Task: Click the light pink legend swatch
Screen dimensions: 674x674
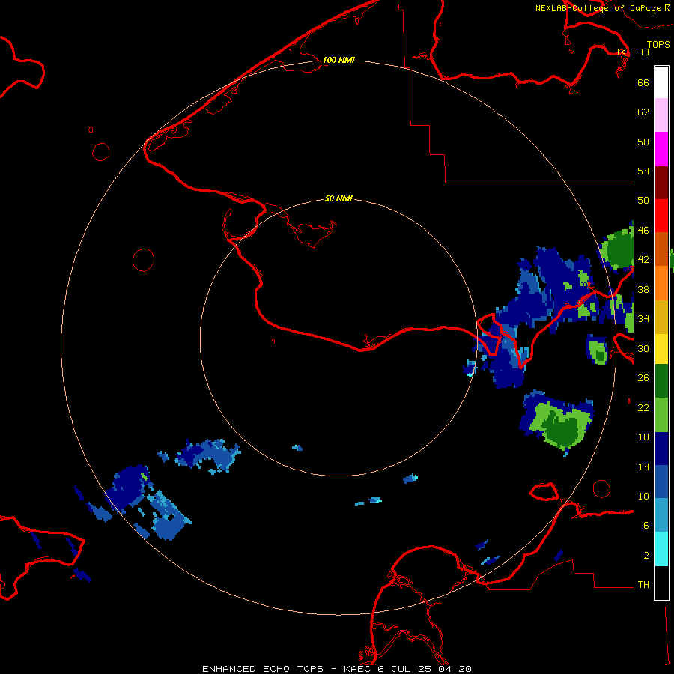Action: point(661,115)
